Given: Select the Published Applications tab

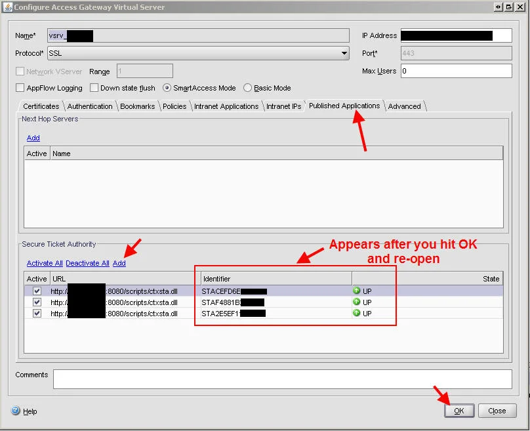Looking at the screenshot, I should click(x=344, y=106).
